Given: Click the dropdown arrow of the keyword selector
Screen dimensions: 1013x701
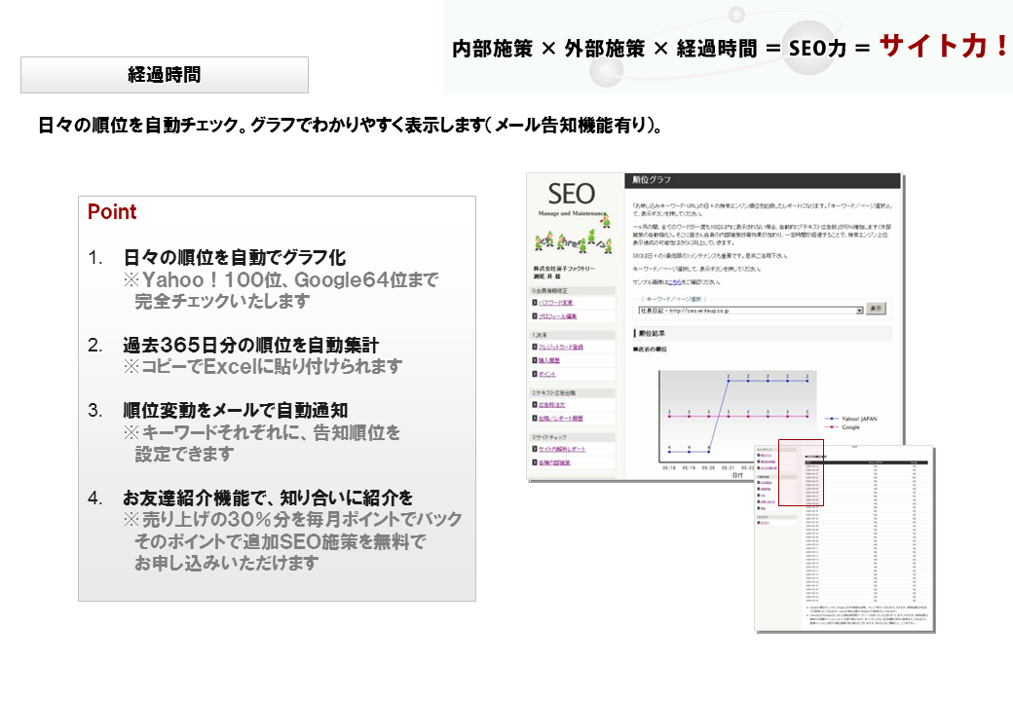Looking at the screenshot, I should coord(858,310).
